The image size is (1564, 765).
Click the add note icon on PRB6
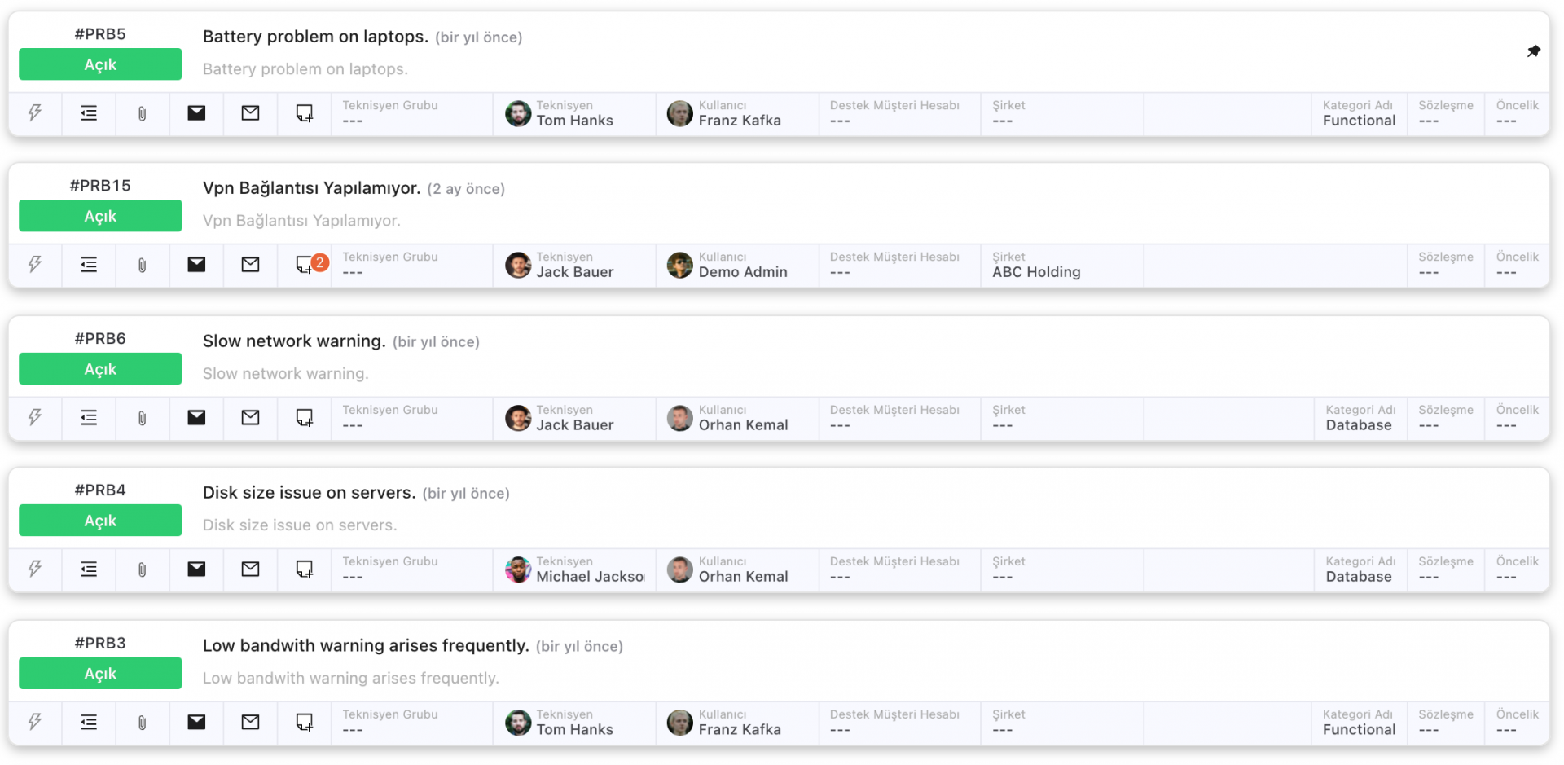304,418
